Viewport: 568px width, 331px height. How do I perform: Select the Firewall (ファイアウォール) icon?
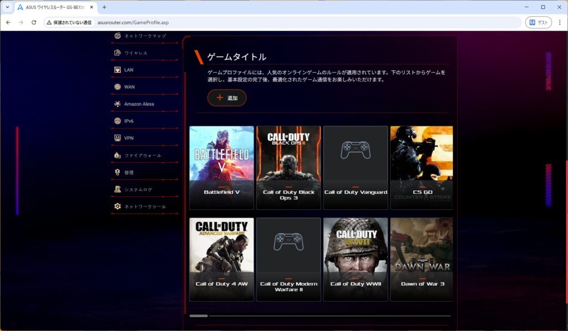coord(118,156)
